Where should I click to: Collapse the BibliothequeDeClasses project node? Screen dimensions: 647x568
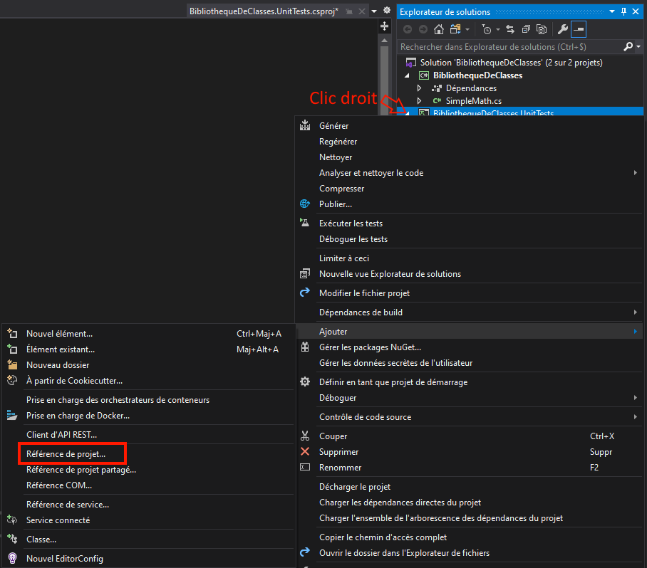click(408, 75)
